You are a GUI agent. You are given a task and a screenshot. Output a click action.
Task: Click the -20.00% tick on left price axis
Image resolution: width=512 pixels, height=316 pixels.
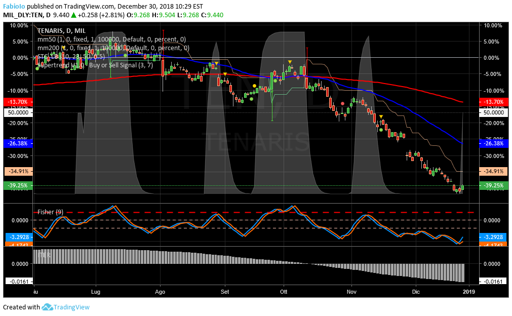point(18,123)
